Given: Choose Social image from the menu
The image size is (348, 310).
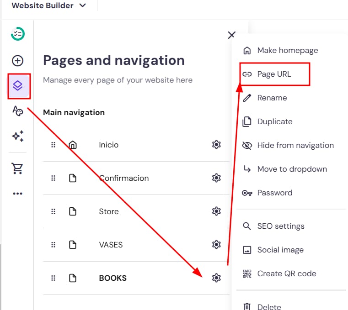Looking at the screenshot, I should tap(273, 250).
